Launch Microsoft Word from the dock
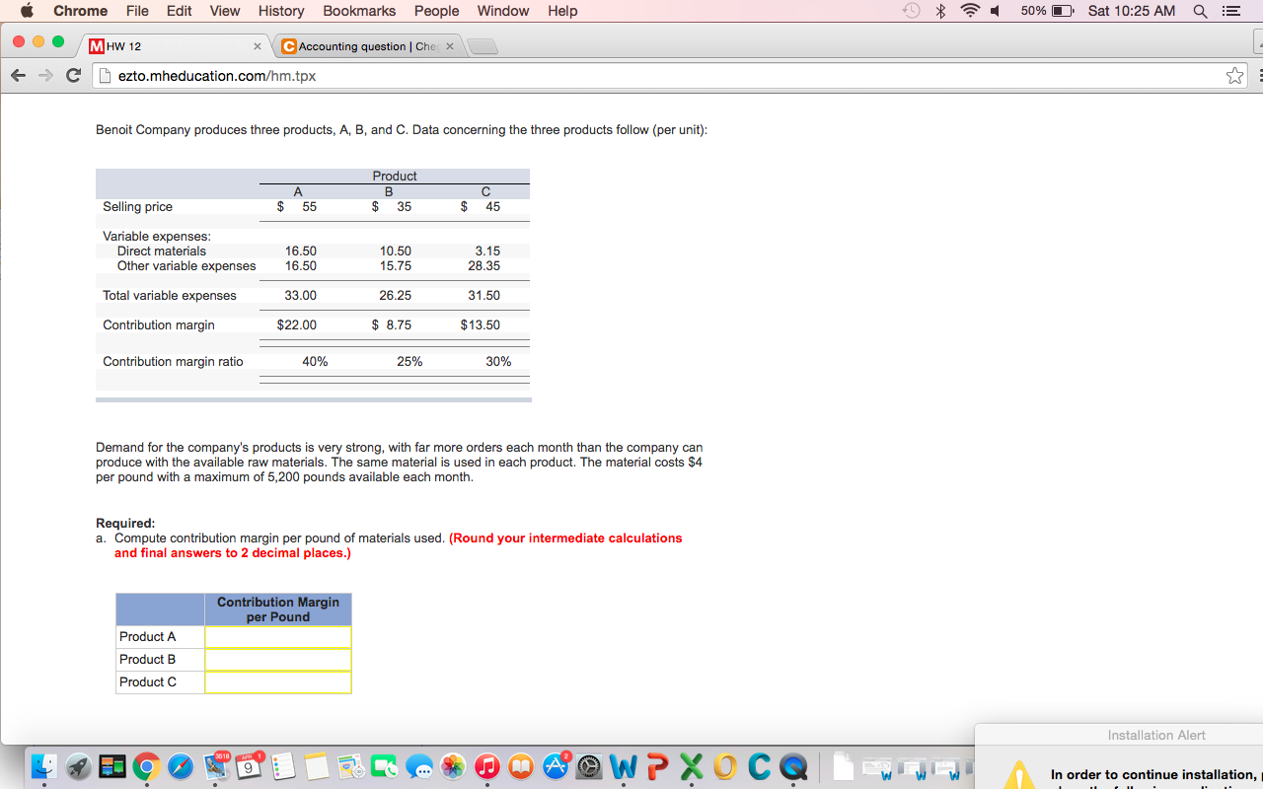Viewport: 1263px width, 789px height. point(624,767)
